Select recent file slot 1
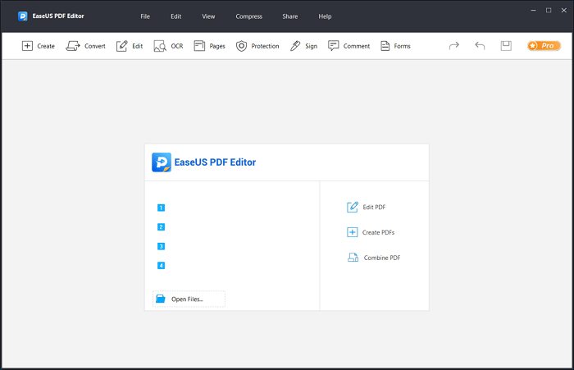The image size is (574, 370). pyautogui.click(x=161, y=208)
